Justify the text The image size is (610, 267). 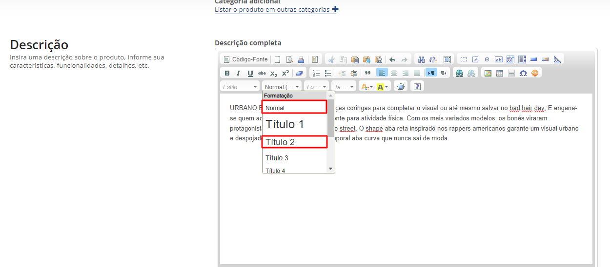pos(417,73)
